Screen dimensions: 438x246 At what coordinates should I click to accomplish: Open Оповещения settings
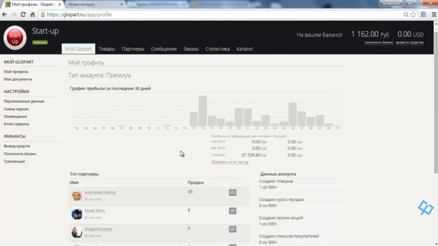click(x=15, y=117)
